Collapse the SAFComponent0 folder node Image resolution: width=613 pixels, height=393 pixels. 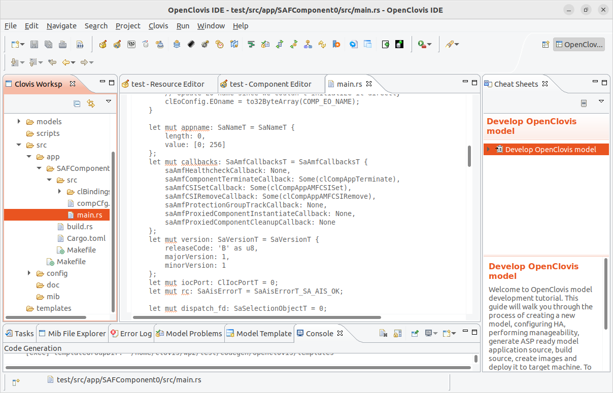click(39, 168)
